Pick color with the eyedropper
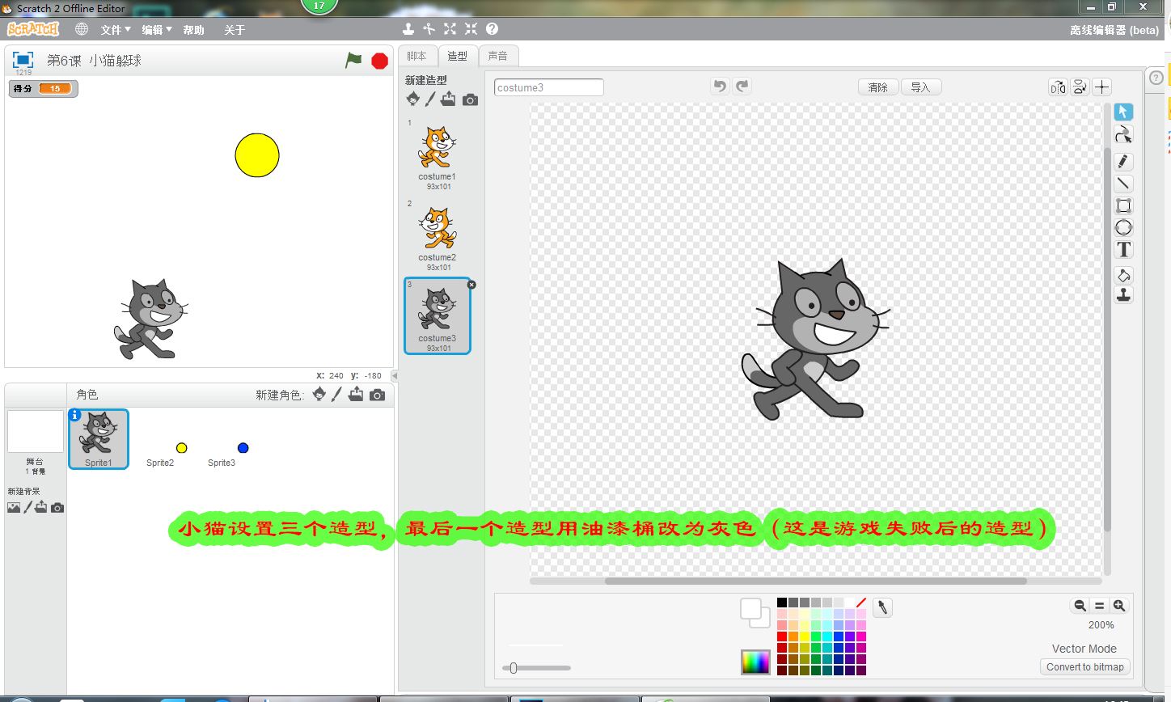Viewport: 1171px width, 702px height. click(x=883, y=607)
